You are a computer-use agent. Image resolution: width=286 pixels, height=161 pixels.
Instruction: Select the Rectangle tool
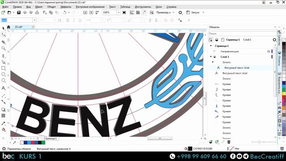(x=3, y=68)
